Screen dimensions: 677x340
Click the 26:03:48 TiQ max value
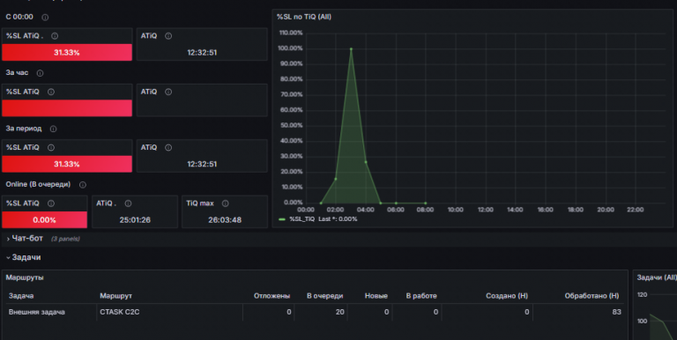(225, 220)
